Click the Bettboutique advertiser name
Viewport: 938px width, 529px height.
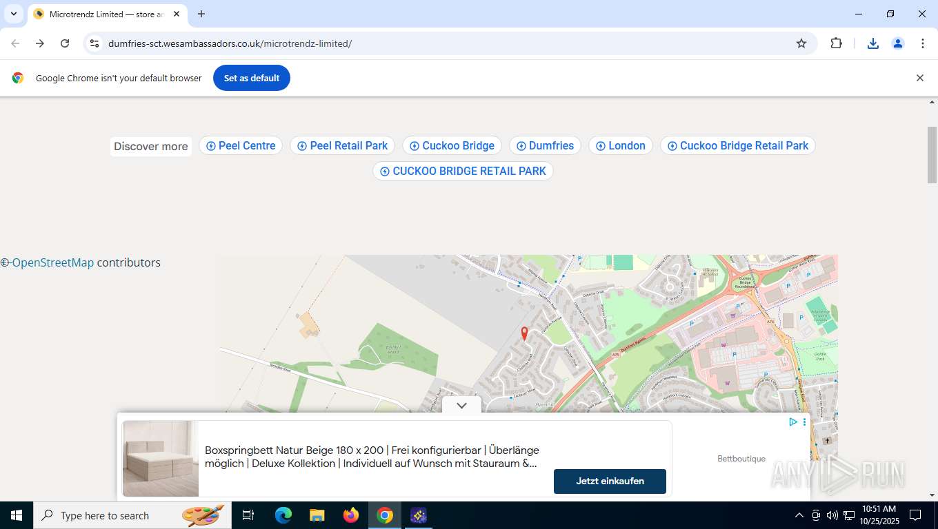pyautogui.click(x=741, y=459)
